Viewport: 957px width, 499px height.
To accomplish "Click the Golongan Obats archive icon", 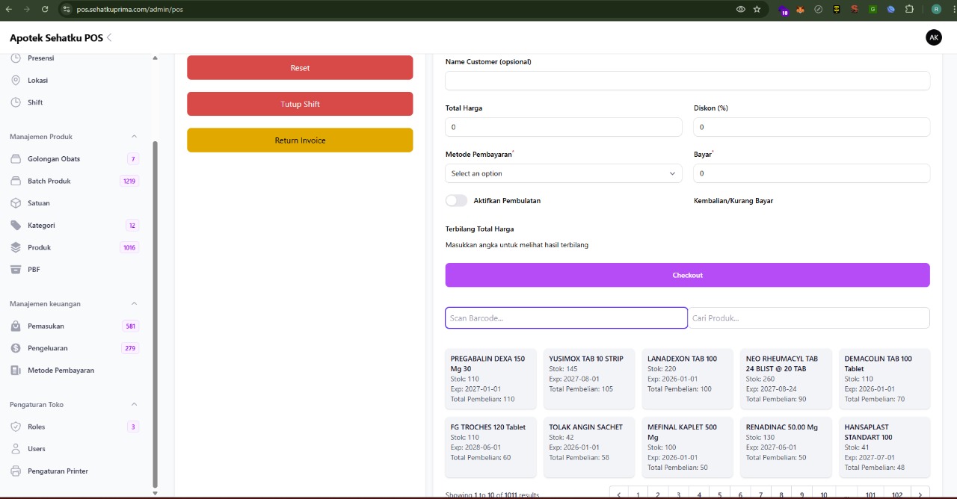I will (16, 159).
